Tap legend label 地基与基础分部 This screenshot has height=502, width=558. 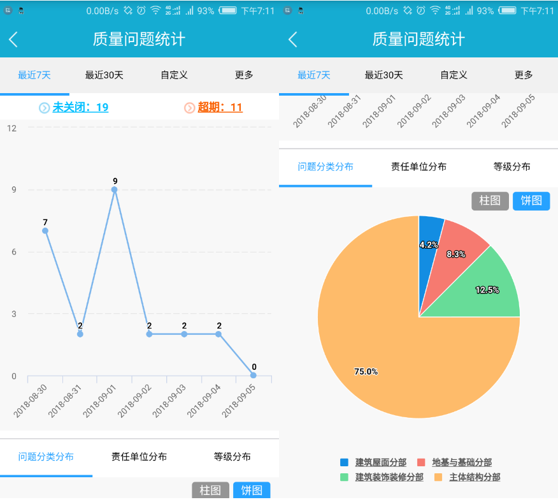pos(462,462)
